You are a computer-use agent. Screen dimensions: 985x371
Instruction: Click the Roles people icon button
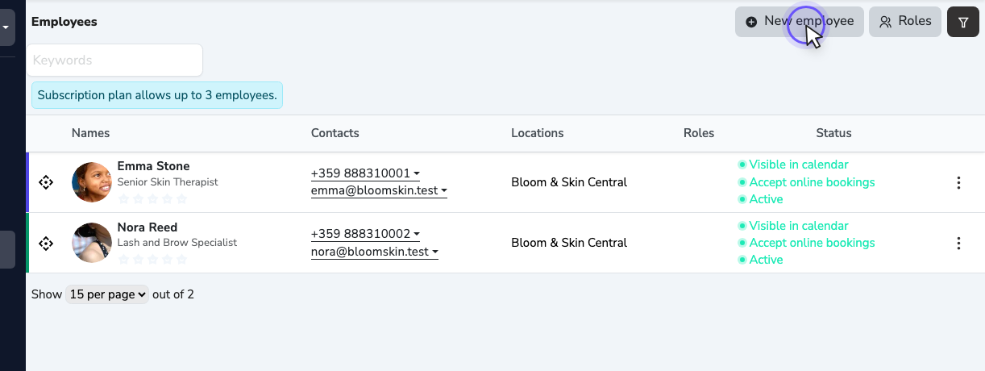(904, 22)
